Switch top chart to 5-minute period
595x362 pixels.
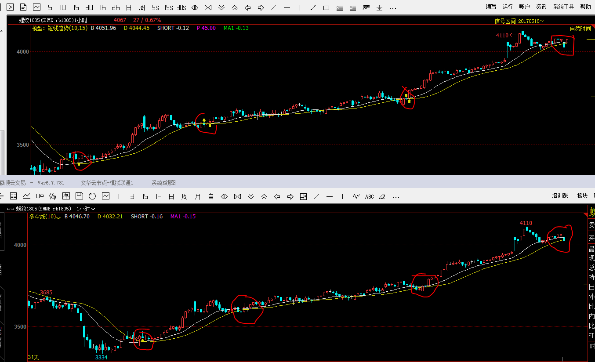pos(50,7)
